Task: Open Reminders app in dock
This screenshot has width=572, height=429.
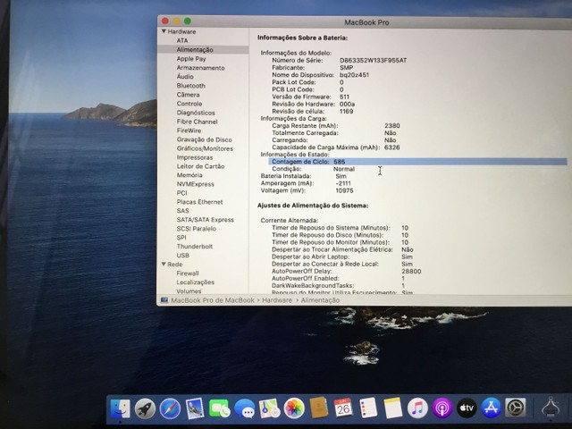Action: pyautogui.click(x=368, y=408)
